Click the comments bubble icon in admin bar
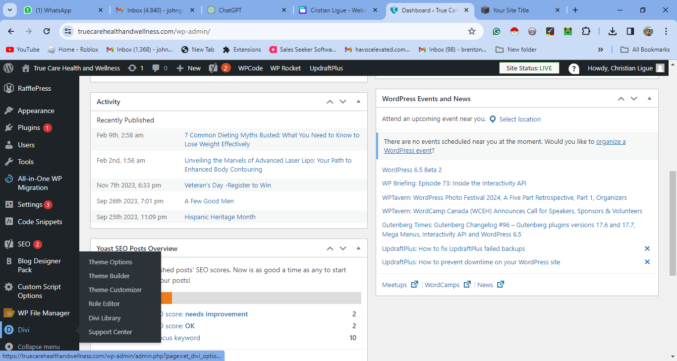Image resolution: width=677 pixels, height=361 pixels. pos(156,68)
